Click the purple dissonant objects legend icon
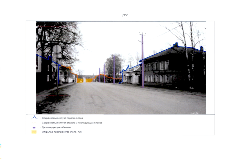Viewport: 229px width, 162px height. tap(34, 128)
